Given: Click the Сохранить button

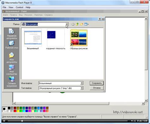Looking at the screenshot, I should click(97, 83).
